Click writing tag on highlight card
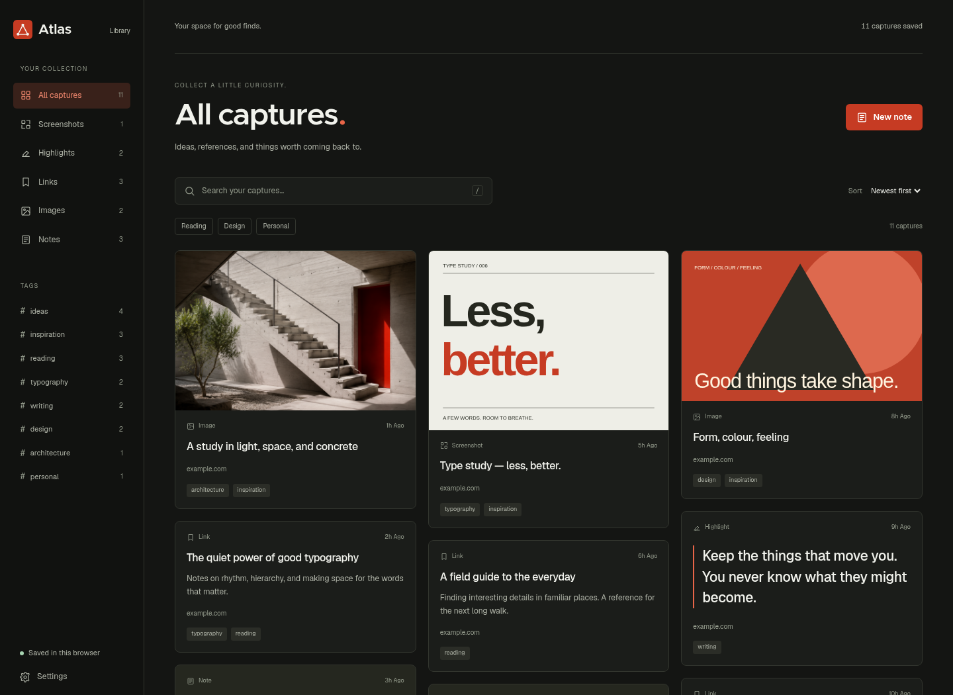 tap(707, 647)
